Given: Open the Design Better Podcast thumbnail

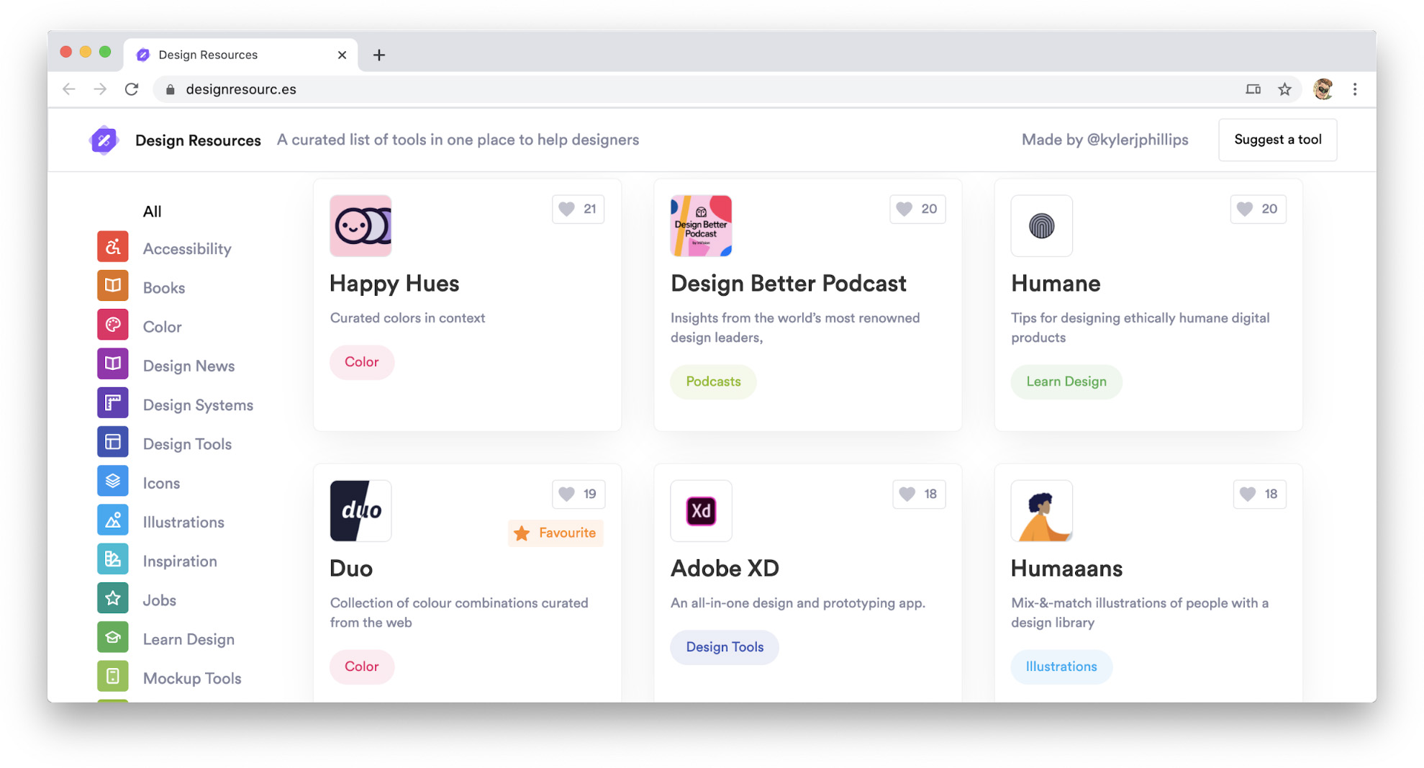Looking at the screenshot, I should tap(701, 225).
